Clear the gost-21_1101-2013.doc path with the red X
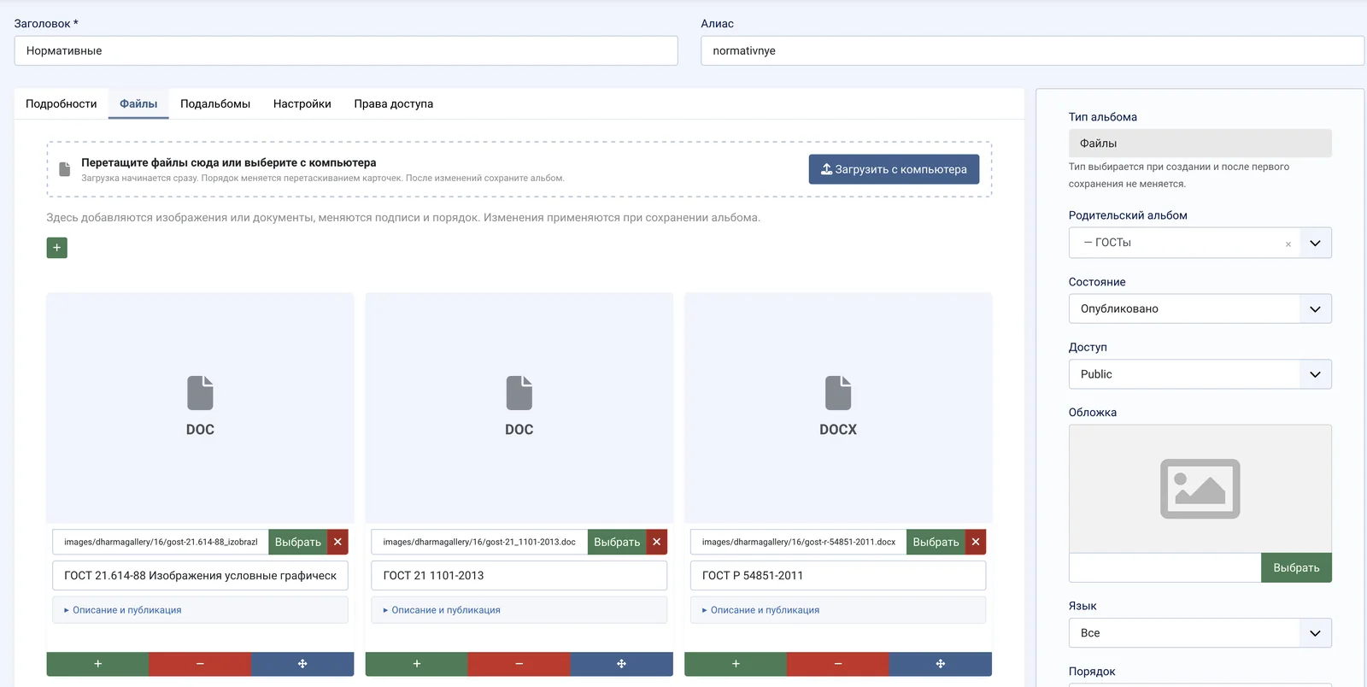 (656, 542)
